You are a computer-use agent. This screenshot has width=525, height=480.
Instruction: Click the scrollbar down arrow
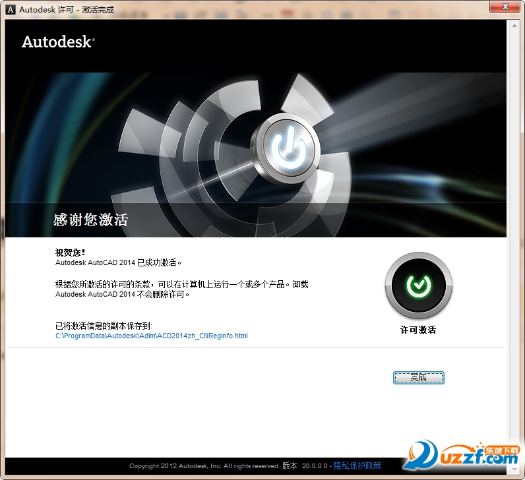tap(514, 469)
